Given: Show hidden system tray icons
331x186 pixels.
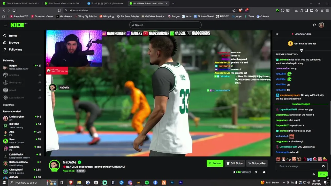Looking at the screenshot, I should [x=284, y=182].
